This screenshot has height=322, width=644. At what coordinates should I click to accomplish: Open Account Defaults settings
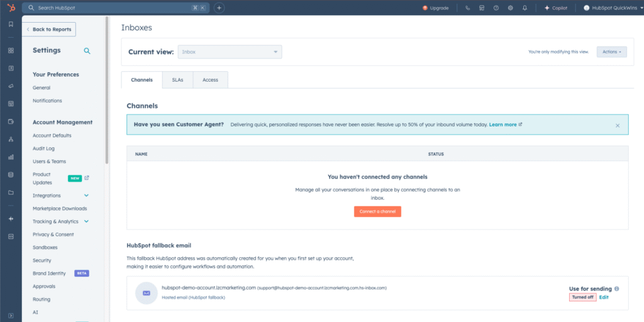52,136
